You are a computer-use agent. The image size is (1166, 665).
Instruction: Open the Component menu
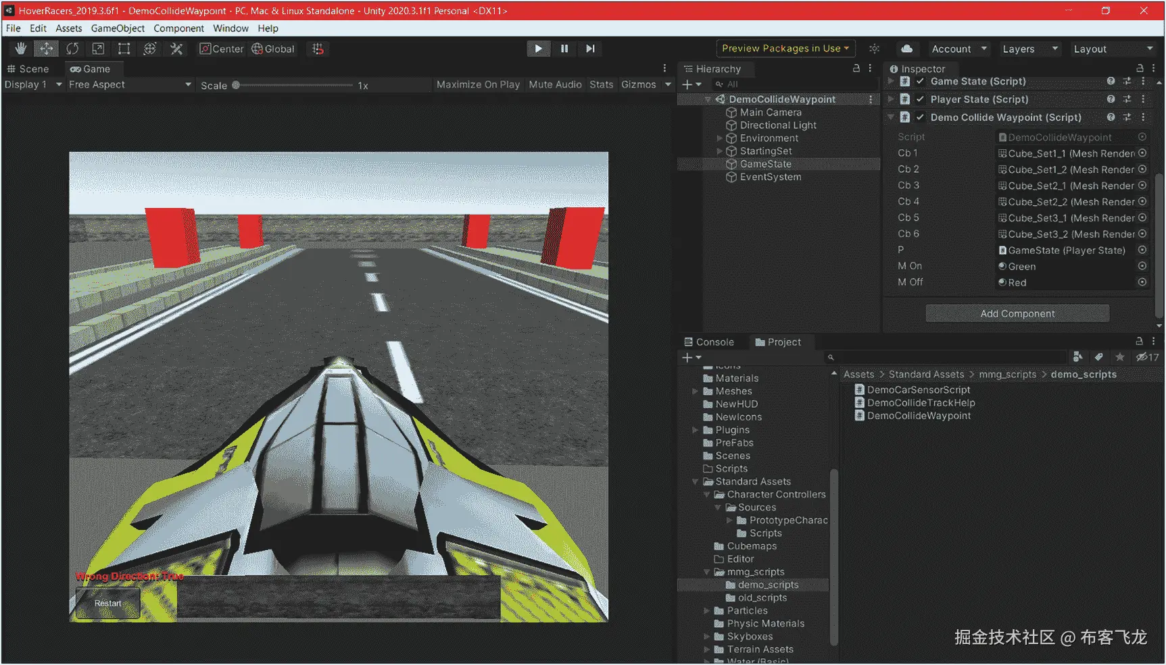click(178, 28)
